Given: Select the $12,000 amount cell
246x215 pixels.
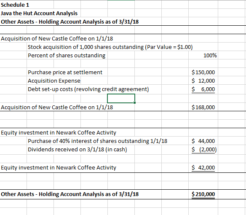Looking at the screenshot, I should (x=203, y=81).
